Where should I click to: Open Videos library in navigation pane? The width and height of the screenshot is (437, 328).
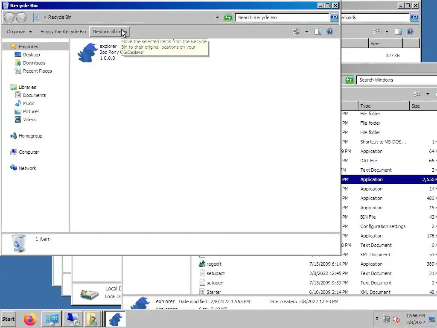click(x=29, y=120)
